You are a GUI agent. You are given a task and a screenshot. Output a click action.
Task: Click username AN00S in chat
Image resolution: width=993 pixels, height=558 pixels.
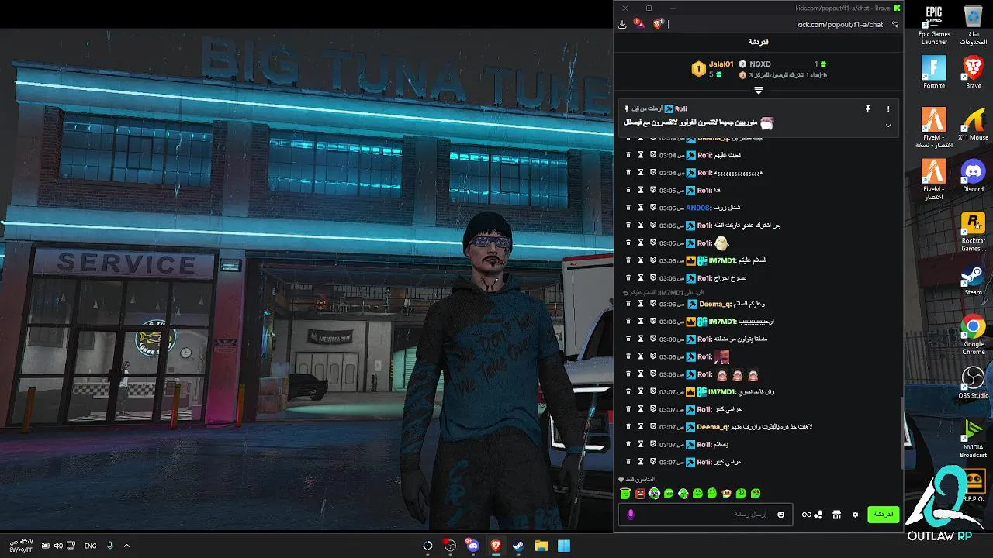[697, 208]
